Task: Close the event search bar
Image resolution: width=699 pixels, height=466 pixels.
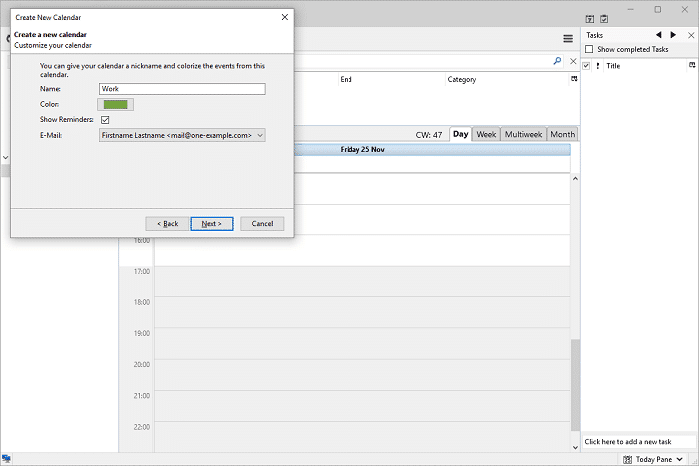Action: point(573,61)
